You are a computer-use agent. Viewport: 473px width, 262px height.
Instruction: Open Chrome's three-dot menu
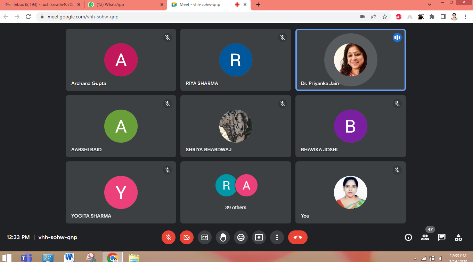pos(466,17)
